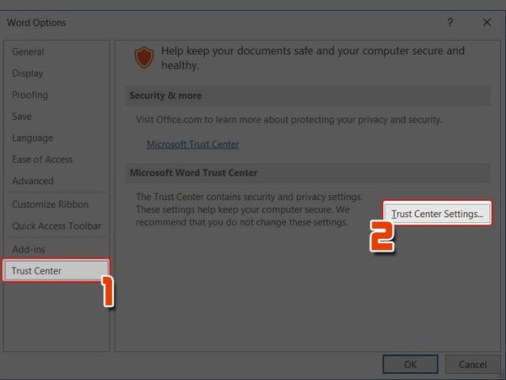The height and width of the screenshot is (380, 506).
Task: Go to the Save options
Action: 23,117
